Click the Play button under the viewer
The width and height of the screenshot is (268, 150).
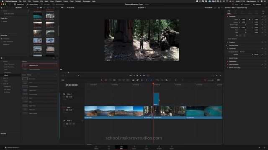[x=141, y=75]
